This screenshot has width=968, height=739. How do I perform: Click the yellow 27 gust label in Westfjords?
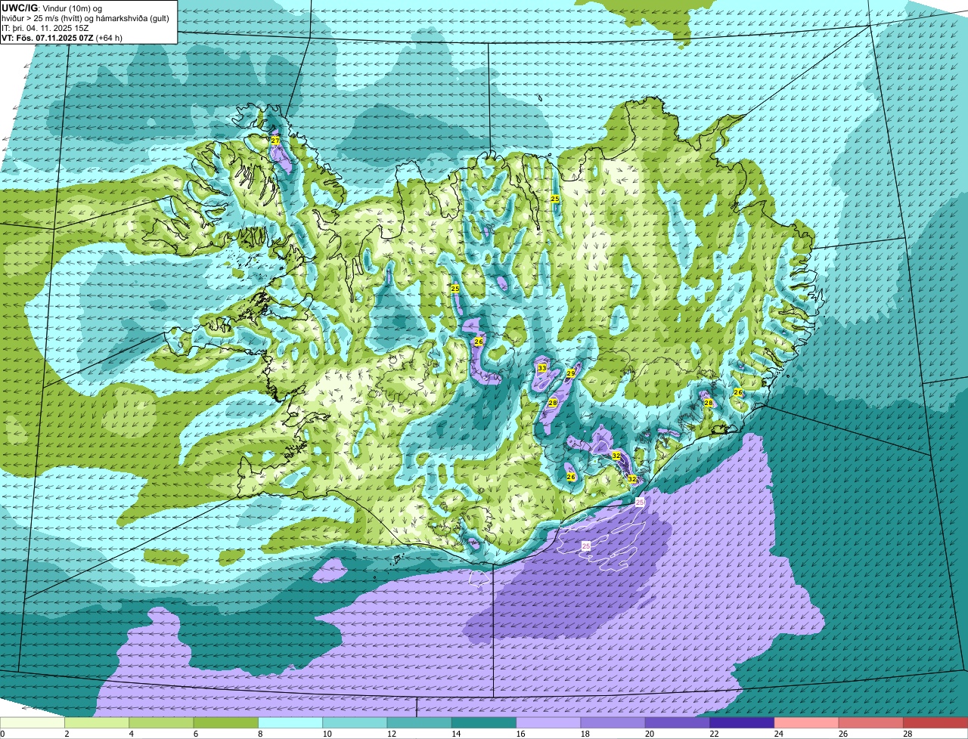[x=275, y=141]
